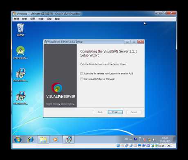Click VirtualBox hard disk activity indicator
Image resolution: width=188 pixels, height=160 pixels.
coord(118,146)
